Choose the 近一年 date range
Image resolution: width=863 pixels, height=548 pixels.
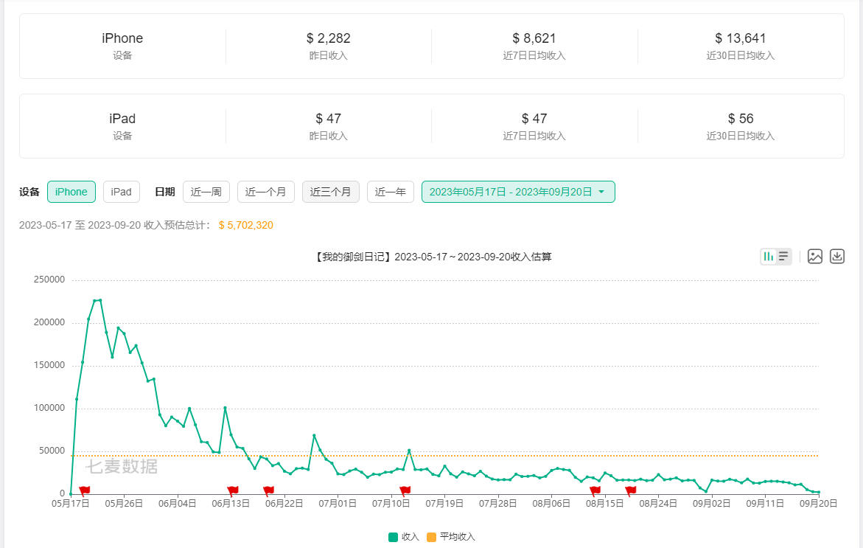390,192
